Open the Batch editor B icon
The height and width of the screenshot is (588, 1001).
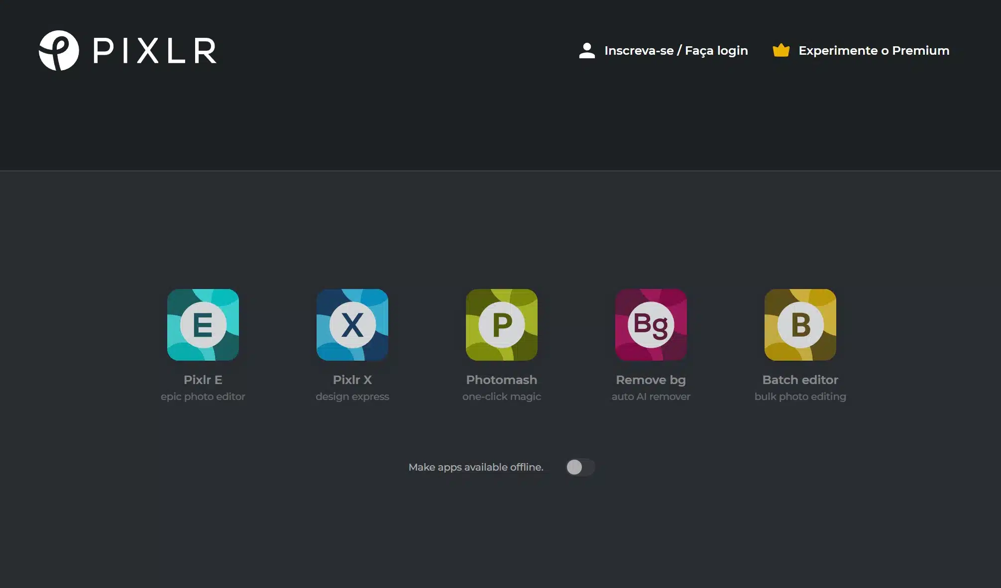800,324
